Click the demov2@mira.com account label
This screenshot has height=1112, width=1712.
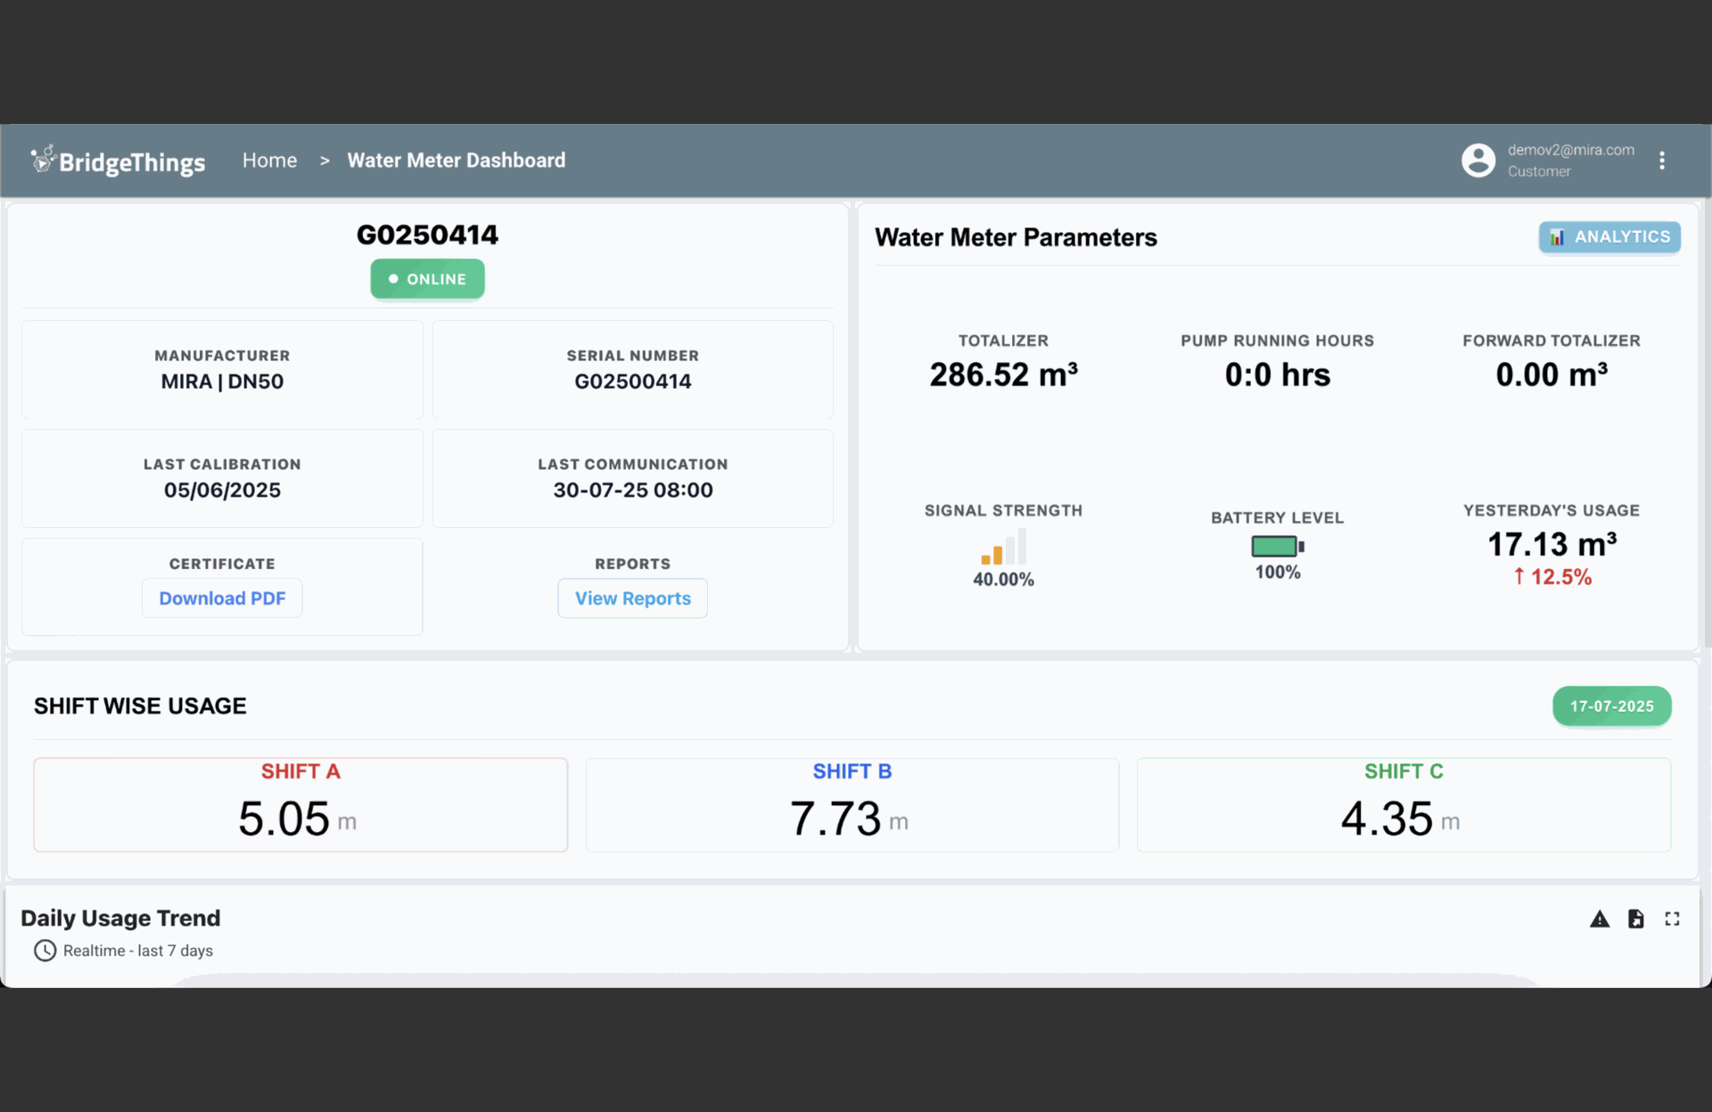click(1570, 150)
